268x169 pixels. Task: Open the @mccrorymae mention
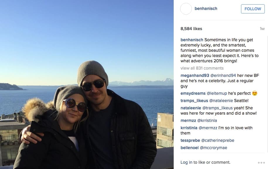pyautogui.click(x=214, y=148)
